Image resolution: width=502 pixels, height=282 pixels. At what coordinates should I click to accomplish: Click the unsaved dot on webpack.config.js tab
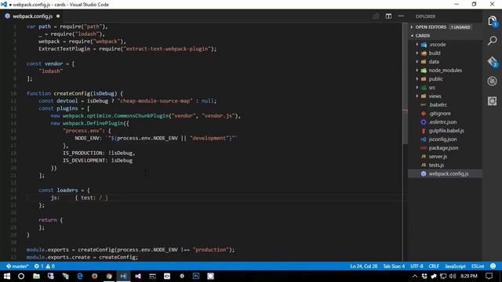(x=58, y=16)
